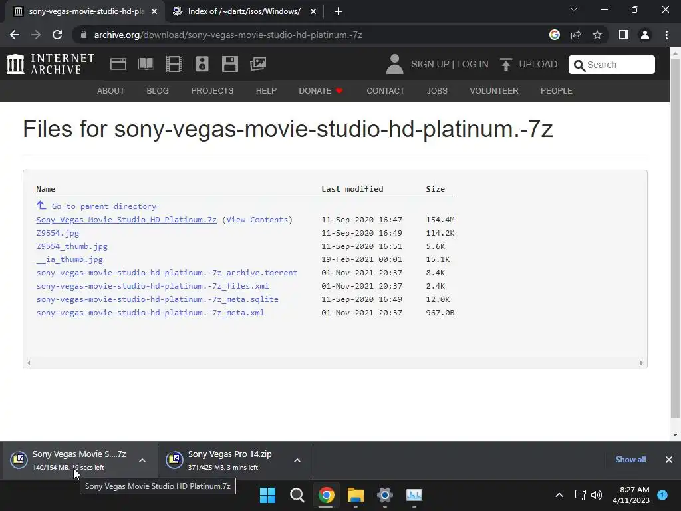Click the SIGN UP link

pyautogui.click(x=430, y=64)
